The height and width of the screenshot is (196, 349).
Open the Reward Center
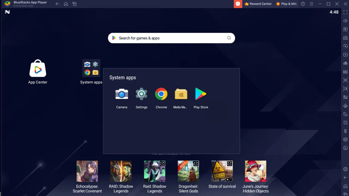point(258,4)
